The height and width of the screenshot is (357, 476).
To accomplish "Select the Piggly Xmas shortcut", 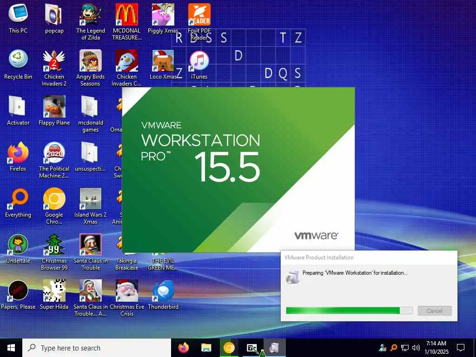I will pyautogui.click(x=163, y=19).
